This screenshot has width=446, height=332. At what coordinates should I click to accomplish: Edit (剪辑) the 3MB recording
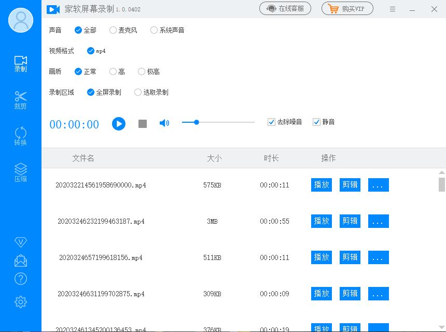tap(350, 221)
